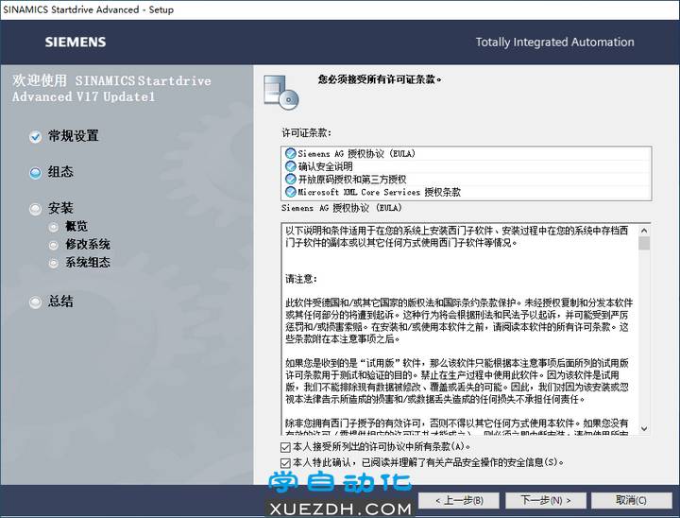This screenshot has width=680, height=518.
Task: Select the 系统组态 sub-step label
Action: [x=88, y=262]
